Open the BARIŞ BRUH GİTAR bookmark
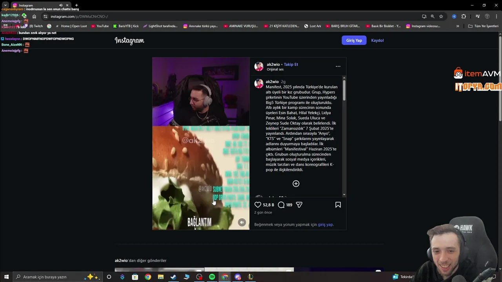 (x=342, y=26)
